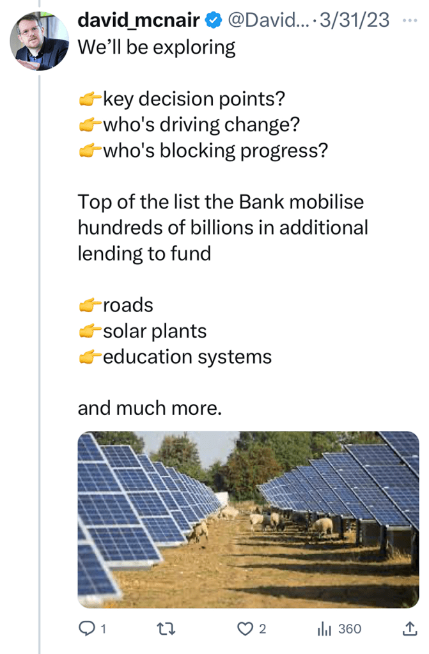Viewport: 429px width, 654px height.
Task: Open david_mcnair's profile picture
Action: (40, 42)
